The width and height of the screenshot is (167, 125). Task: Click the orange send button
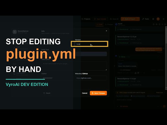[x=164, y=106]
